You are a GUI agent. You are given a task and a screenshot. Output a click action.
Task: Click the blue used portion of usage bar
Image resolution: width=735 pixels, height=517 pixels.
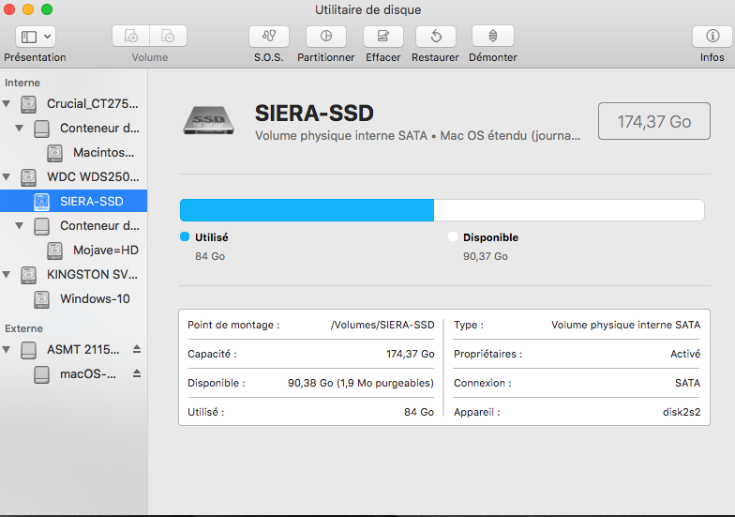[x=307, y=210]
